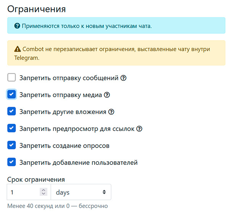
Task: Click warning triangle icon in Combot notice
Action: 17,49
